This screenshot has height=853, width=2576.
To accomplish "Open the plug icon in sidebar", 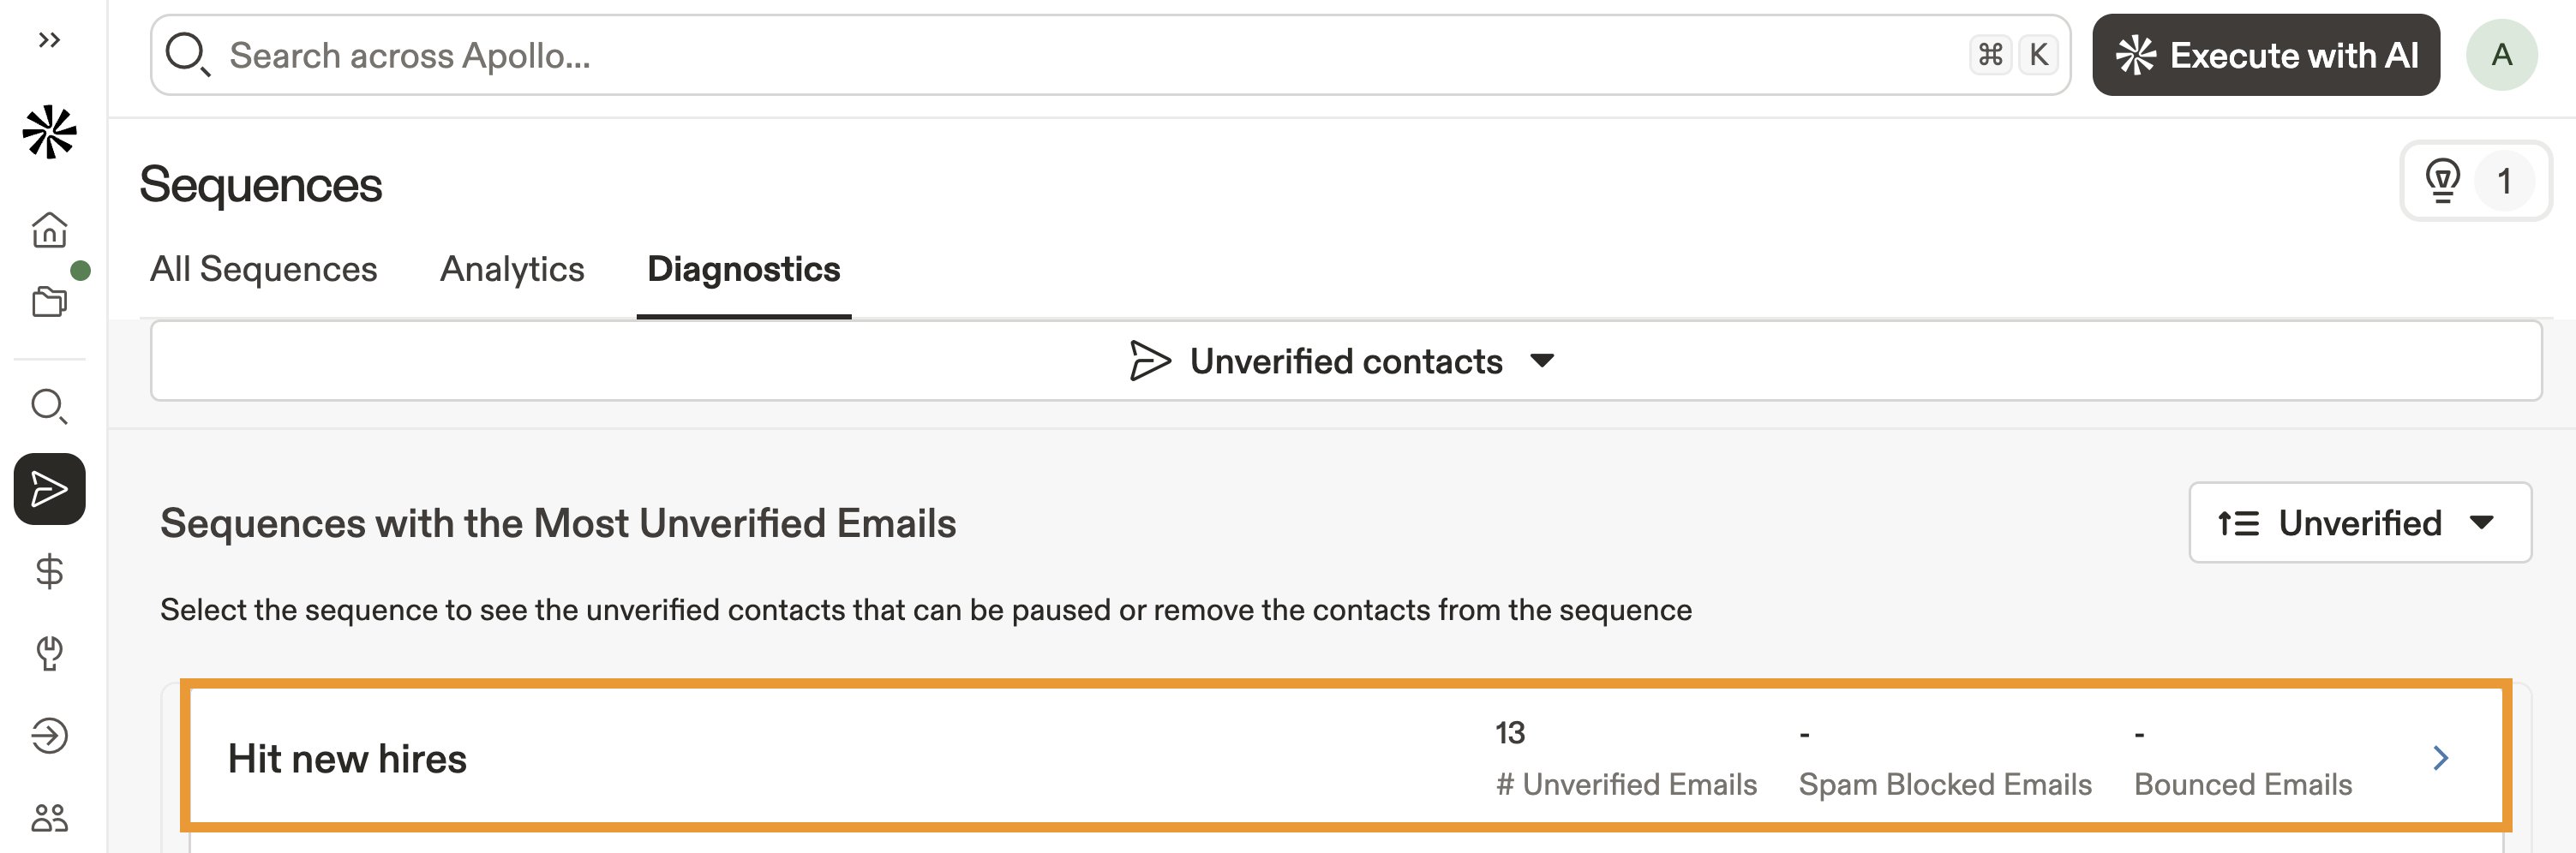I will click(49, 653).
